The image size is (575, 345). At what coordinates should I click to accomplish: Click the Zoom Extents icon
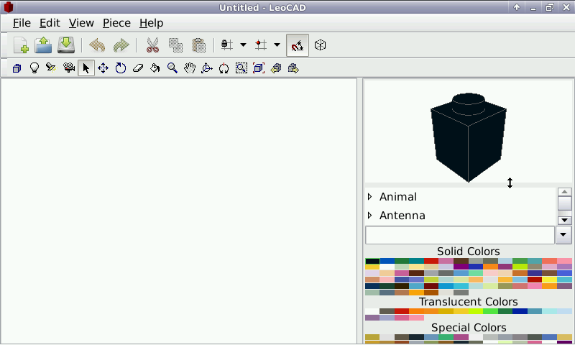pos(259,68)
